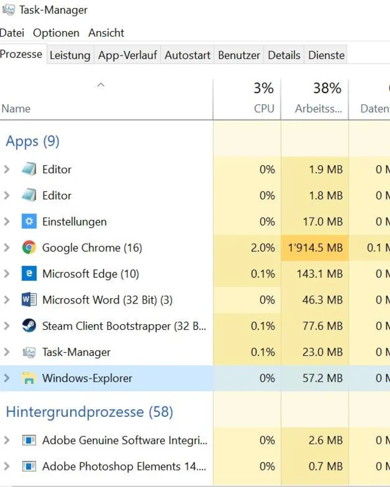Expand the Microsoft Edge process group
The width and height of the screenshot is (390, 487).
tap(7, 274)
